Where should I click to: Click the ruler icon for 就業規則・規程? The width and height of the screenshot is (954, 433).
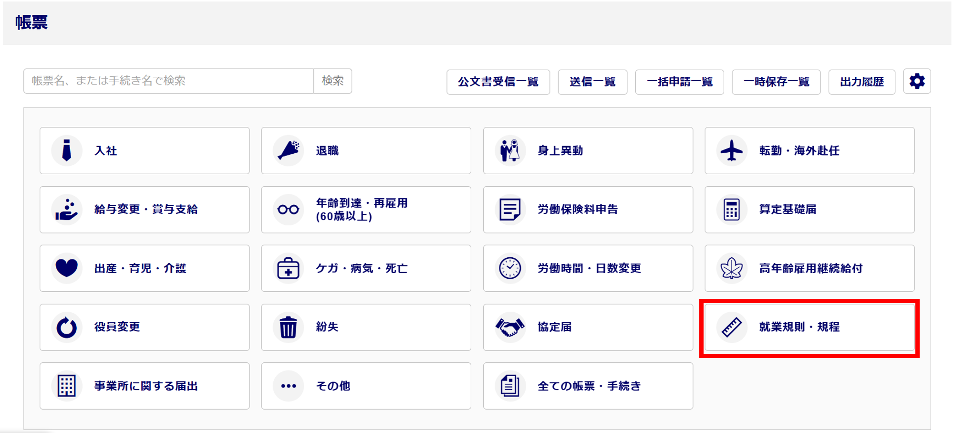(732, 327)
